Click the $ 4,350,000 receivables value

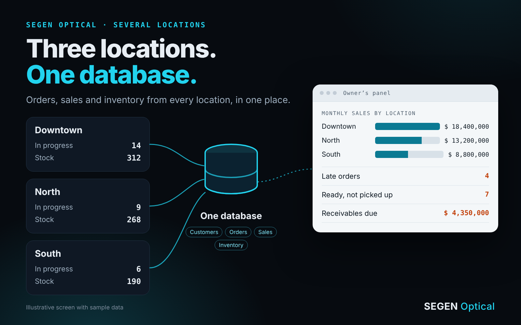466,213
